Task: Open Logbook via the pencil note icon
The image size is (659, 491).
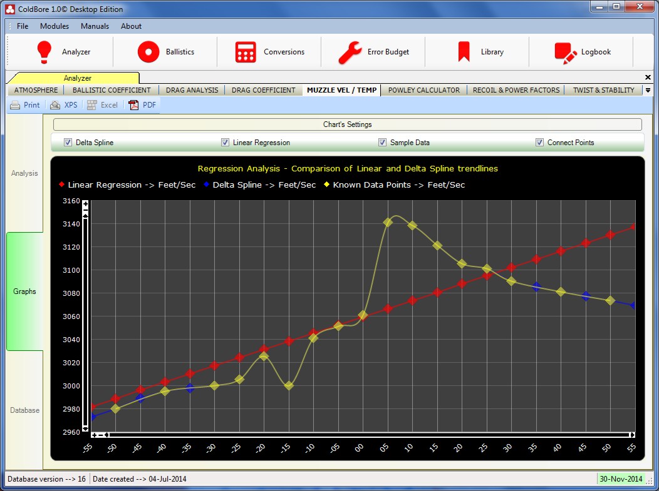Action: point(566,53)
